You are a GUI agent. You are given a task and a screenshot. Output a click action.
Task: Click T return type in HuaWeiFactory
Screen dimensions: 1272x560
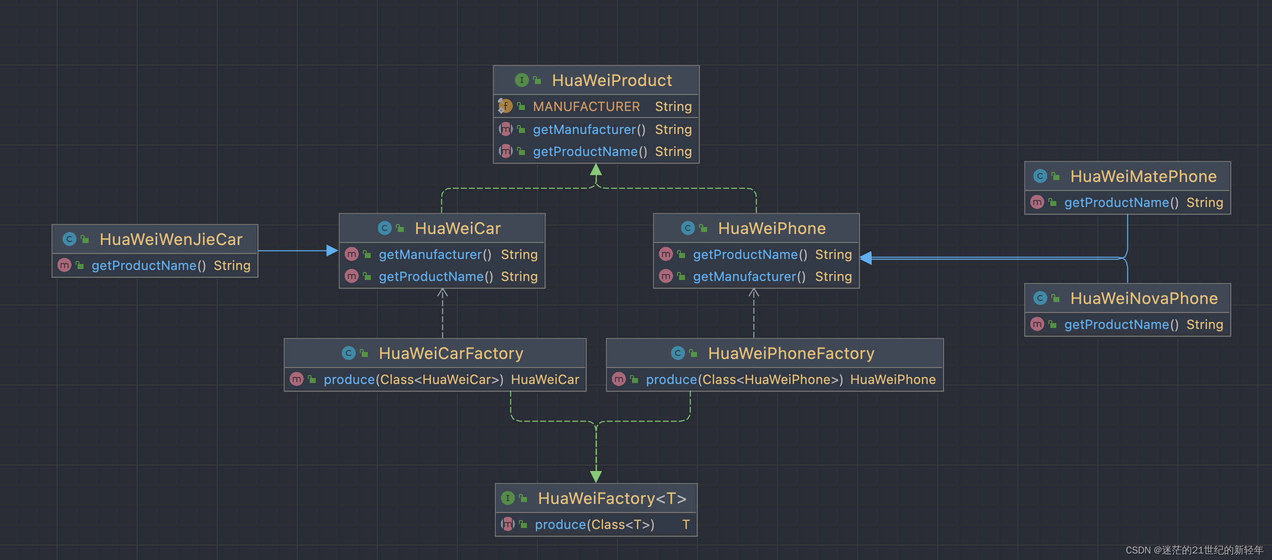pos(686,524)
